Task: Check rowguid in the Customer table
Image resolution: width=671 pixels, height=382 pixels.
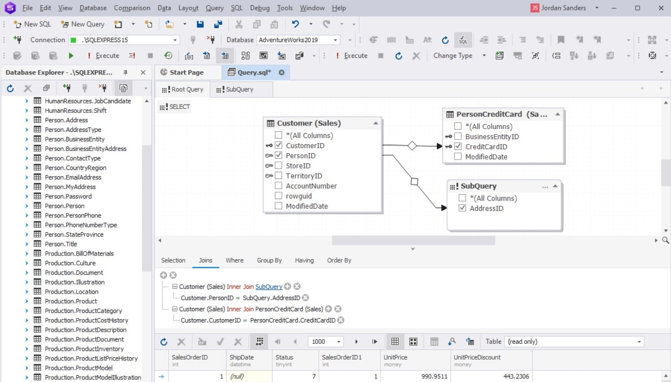Action: pos(279,196)
